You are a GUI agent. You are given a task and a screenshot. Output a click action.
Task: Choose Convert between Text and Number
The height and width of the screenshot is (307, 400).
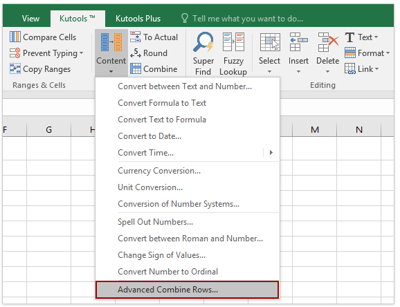tap(188, 86)
